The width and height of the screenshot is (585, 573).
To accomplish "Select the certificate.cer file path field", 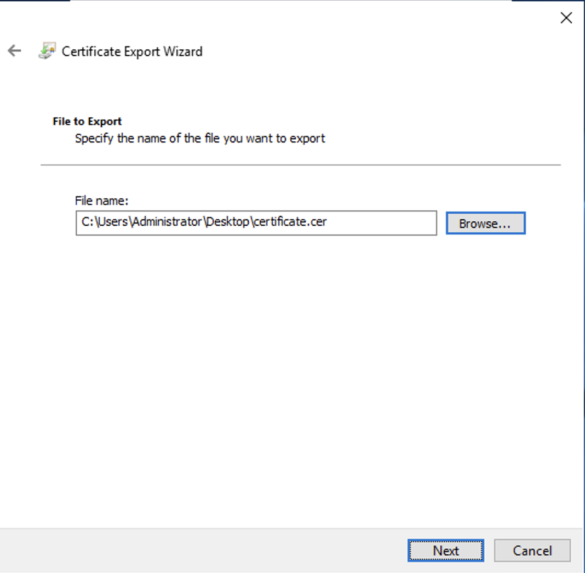I will [x=256, y=222].
